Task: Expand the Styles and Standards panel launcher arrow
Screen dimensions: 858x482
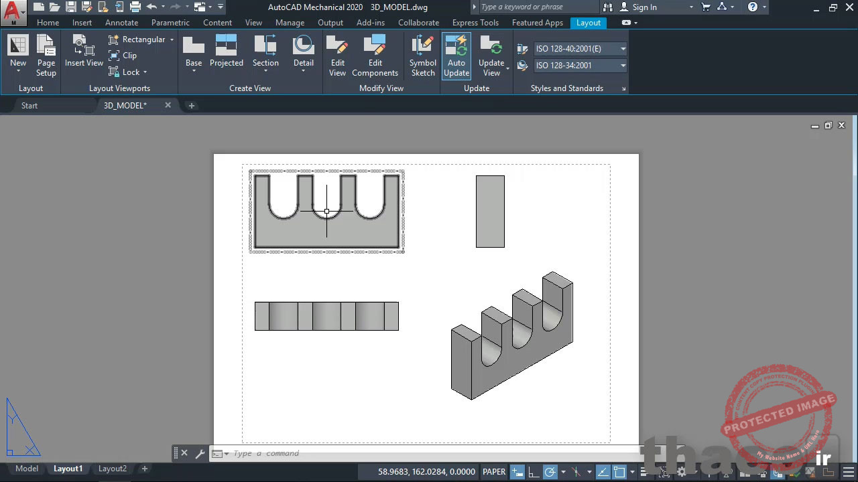Action: (624, 88)
